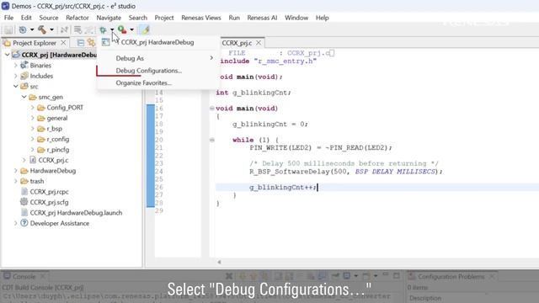Viewport: 539px width, 303px height.
Task: Click the highlighter pen toolbar icon
Action: tap(145, 30)
